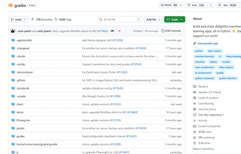Click the ui topic tag
Image resolution: width=241 pixels, height=154 pixels.
tap(220, 57)
